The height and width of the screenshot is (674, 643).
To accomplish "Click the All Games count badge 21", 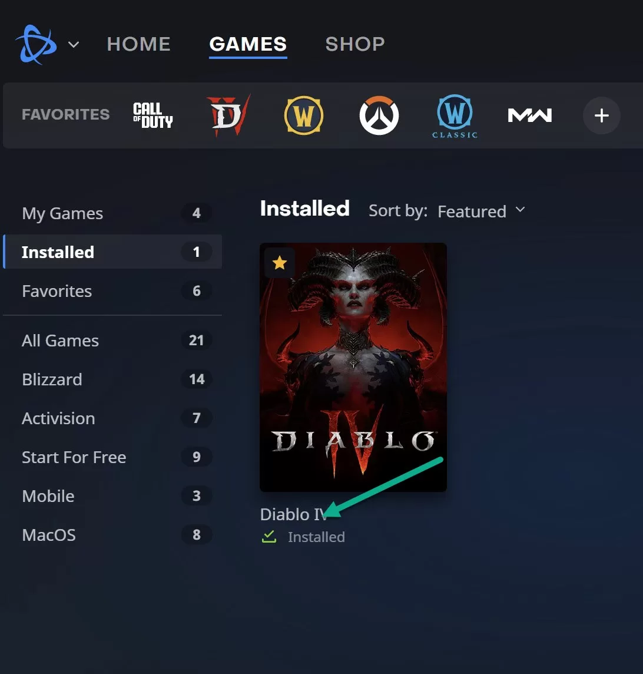I will click(196, 341).
